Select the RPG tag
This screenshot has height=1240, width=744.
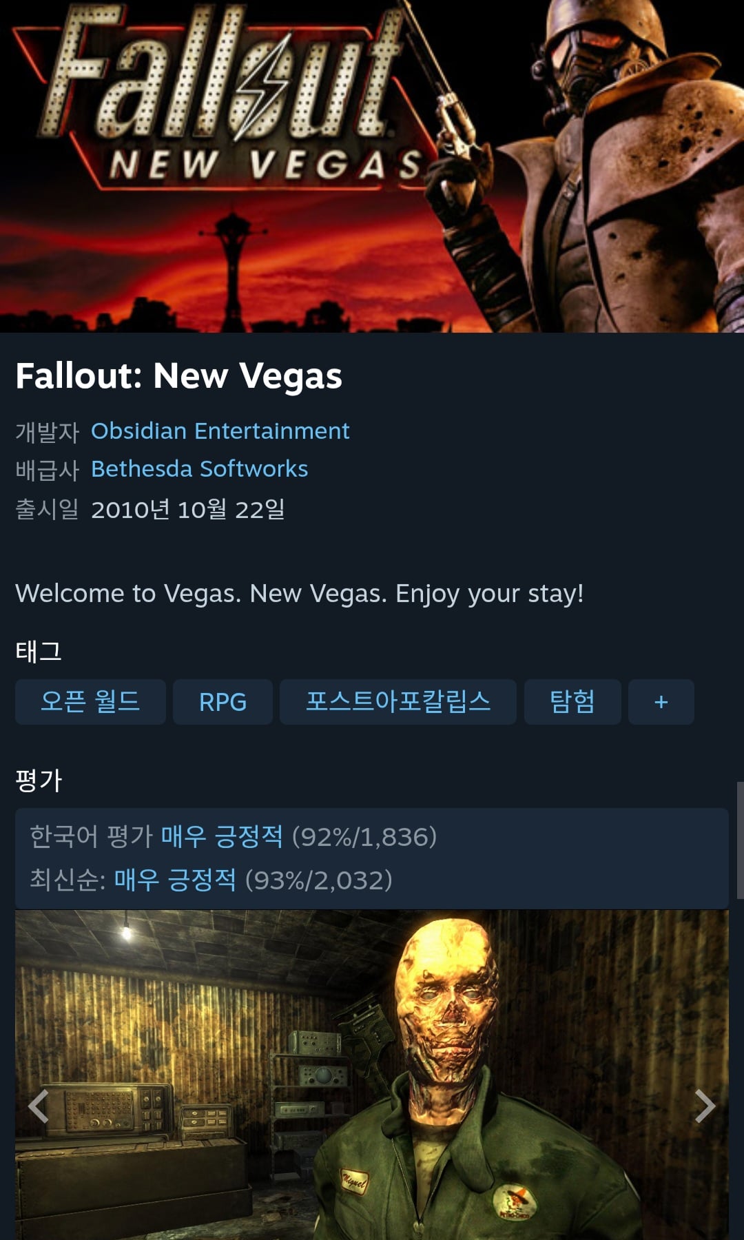coord(223,702)
